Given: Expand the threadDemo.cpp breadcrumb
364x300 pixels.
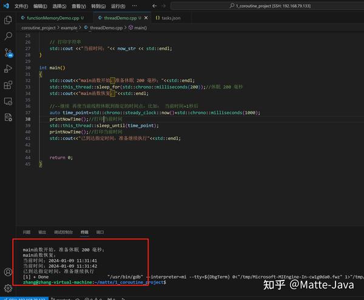Looking at the screenshot, I should tap(106, 28).
